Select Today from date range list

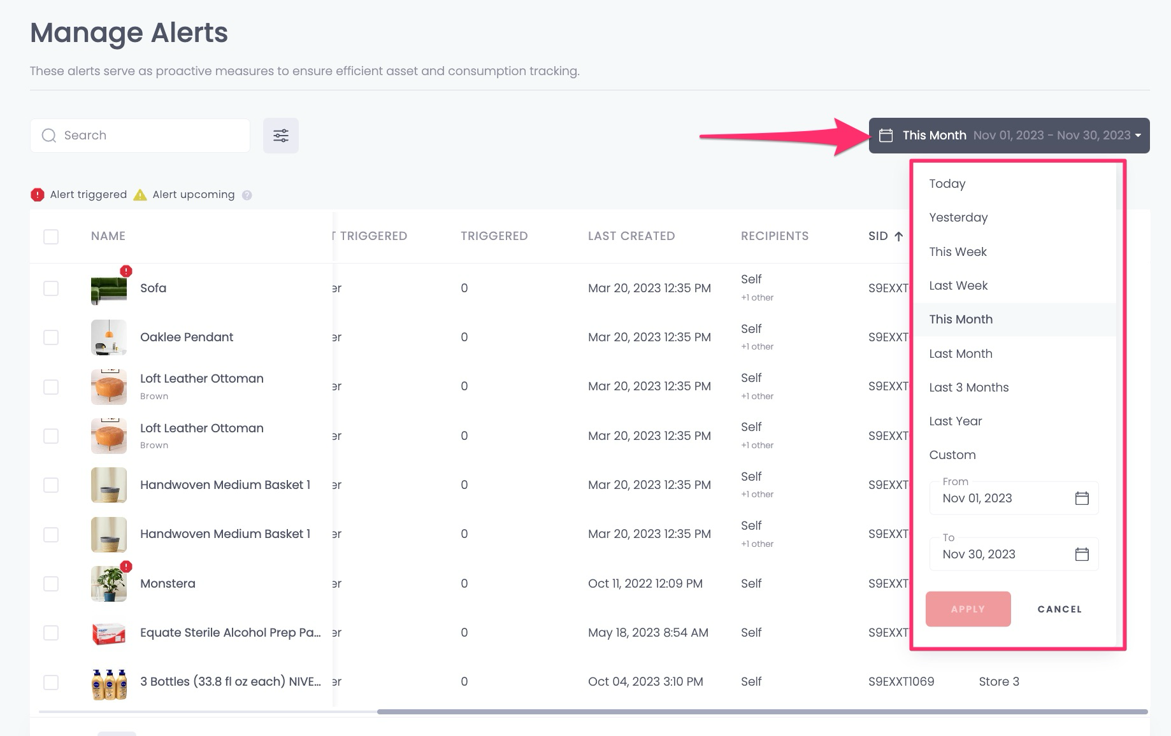tap(1016, 184)
